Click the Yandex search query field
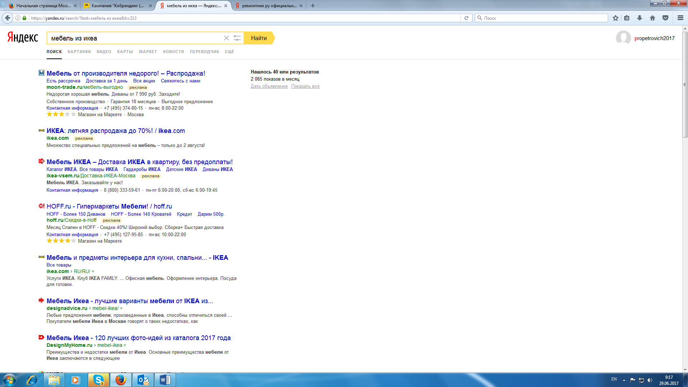The height and width of the screenshot is (387, 688). pos(134,38)
